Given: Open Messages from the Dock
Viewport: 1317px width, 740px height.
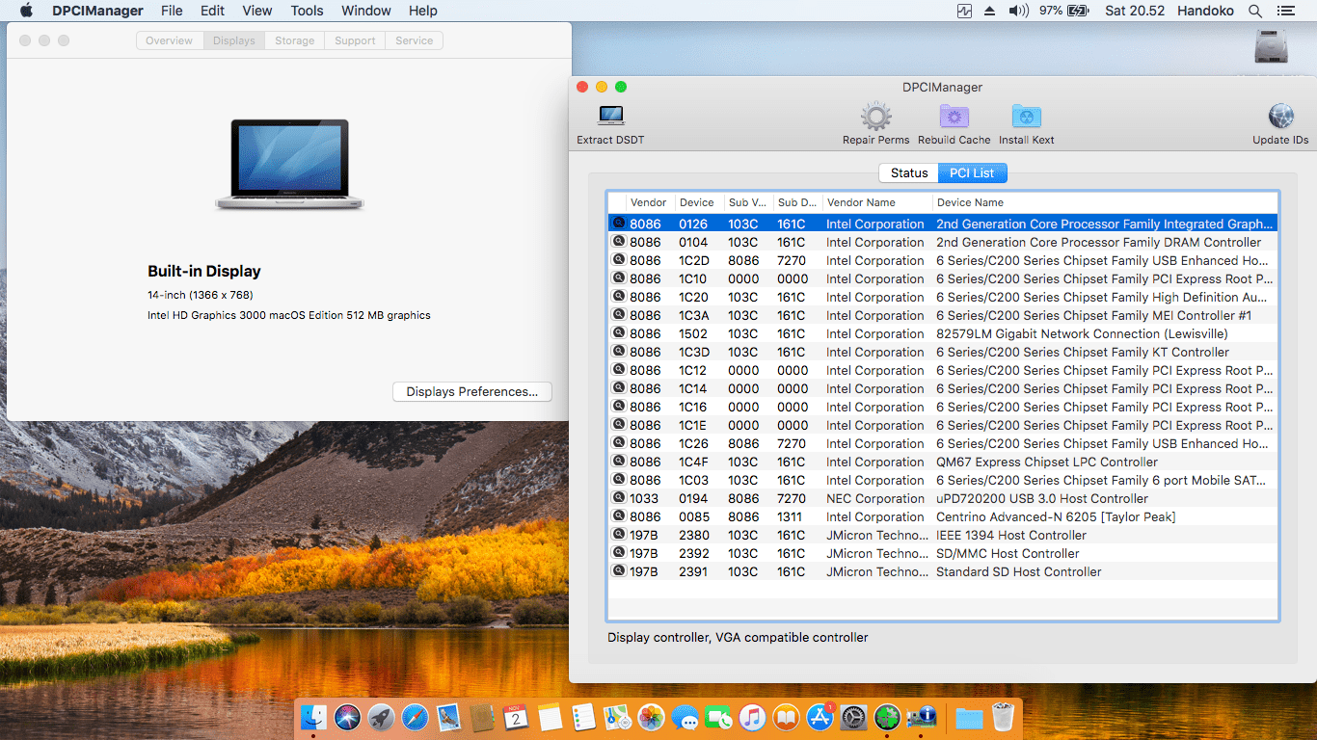Looking at the screenshot, I should (685, 717).
